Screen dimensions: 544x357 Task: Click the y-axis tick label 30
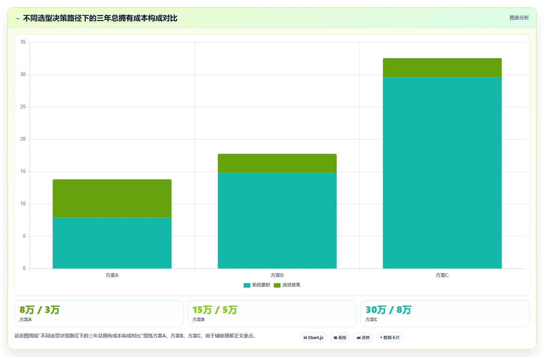point(23,75)
